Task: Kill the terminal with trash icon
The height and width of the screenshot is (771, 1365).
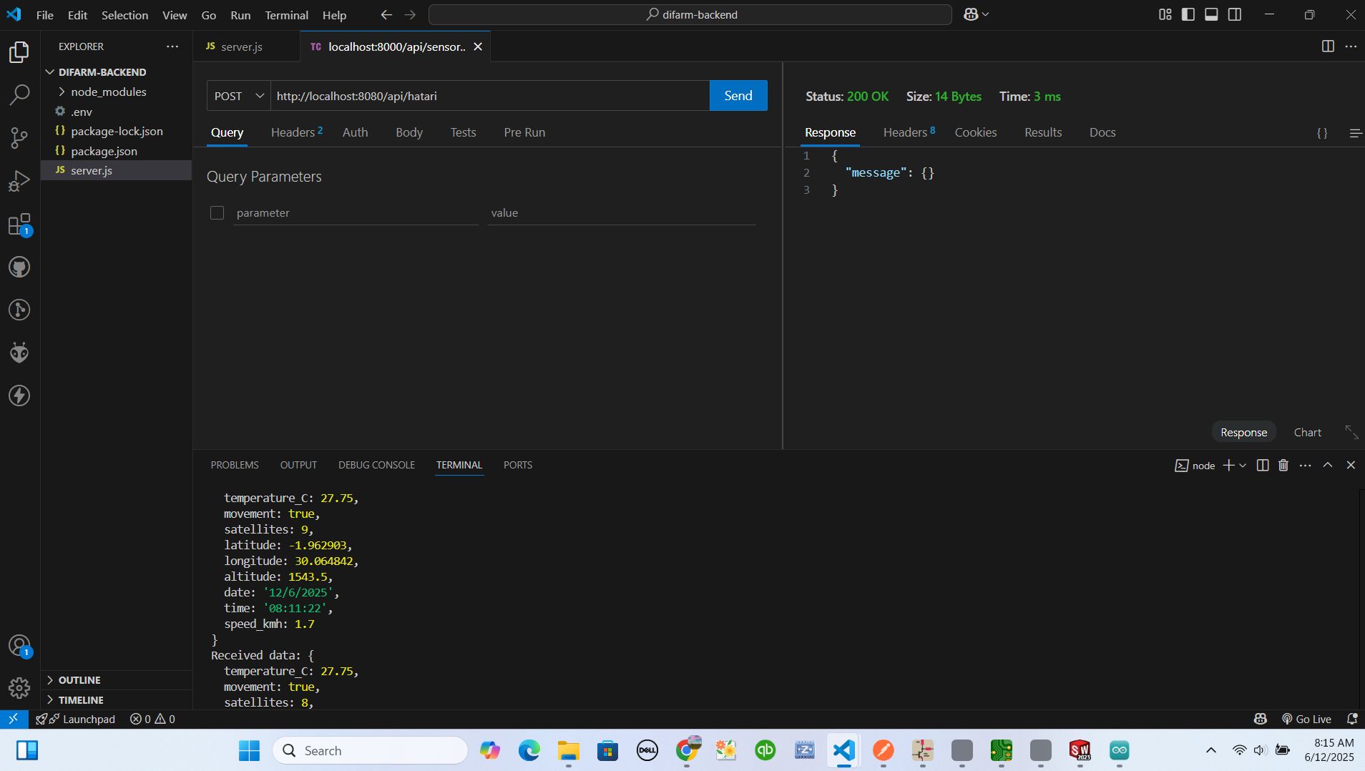Action: coord(1283,466)
